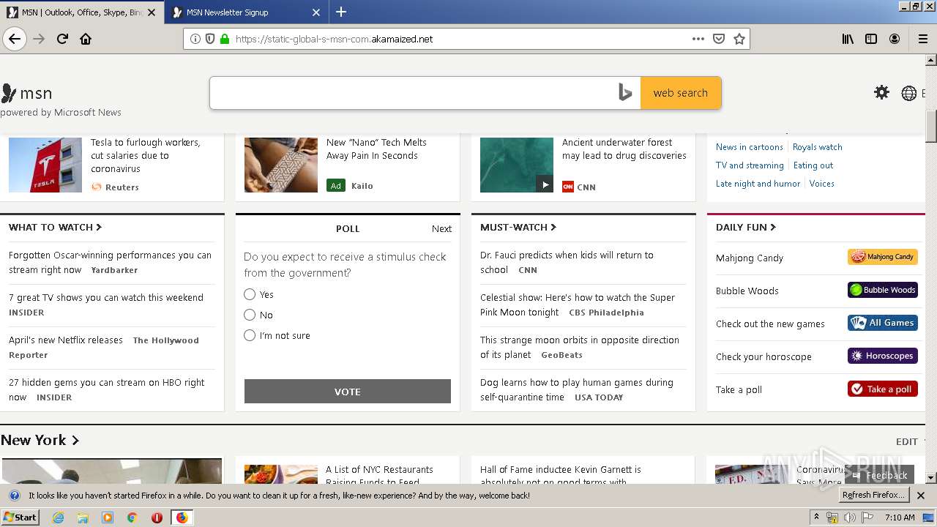The width and height of the screenshot is (937, 527).
Task: Close the MSN Newsletter Signup tab
Action: [x=316, y=12]
